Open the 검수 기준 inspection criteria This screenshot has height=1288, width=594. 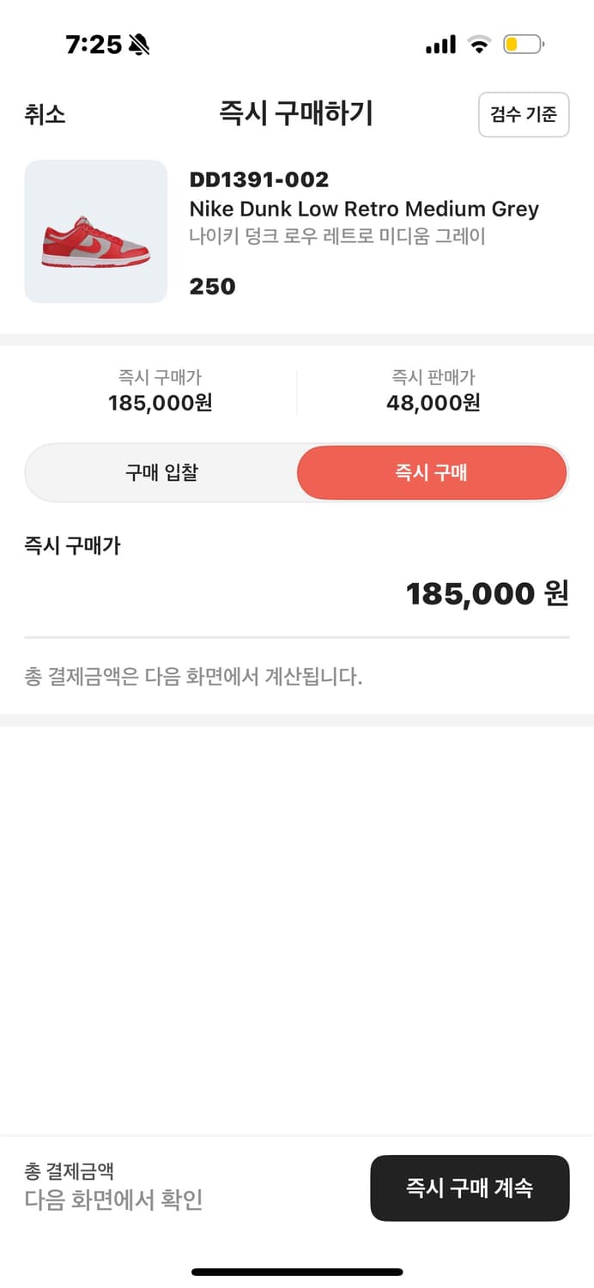pyautogui.click(x=524, y=114)
